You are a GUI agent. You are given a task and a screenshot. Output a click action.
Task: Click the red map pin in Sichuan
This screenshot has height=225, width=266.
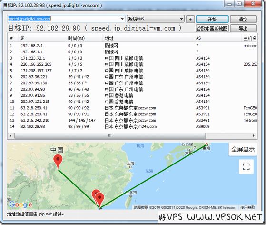coord(58,162)
